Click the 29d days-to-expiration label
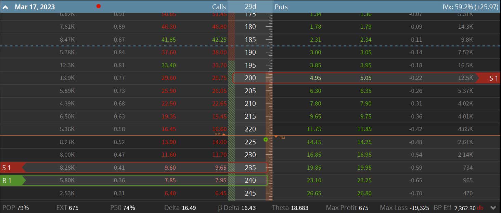The image size is (501, 213). pyautogui.click(x=250, y=7)
